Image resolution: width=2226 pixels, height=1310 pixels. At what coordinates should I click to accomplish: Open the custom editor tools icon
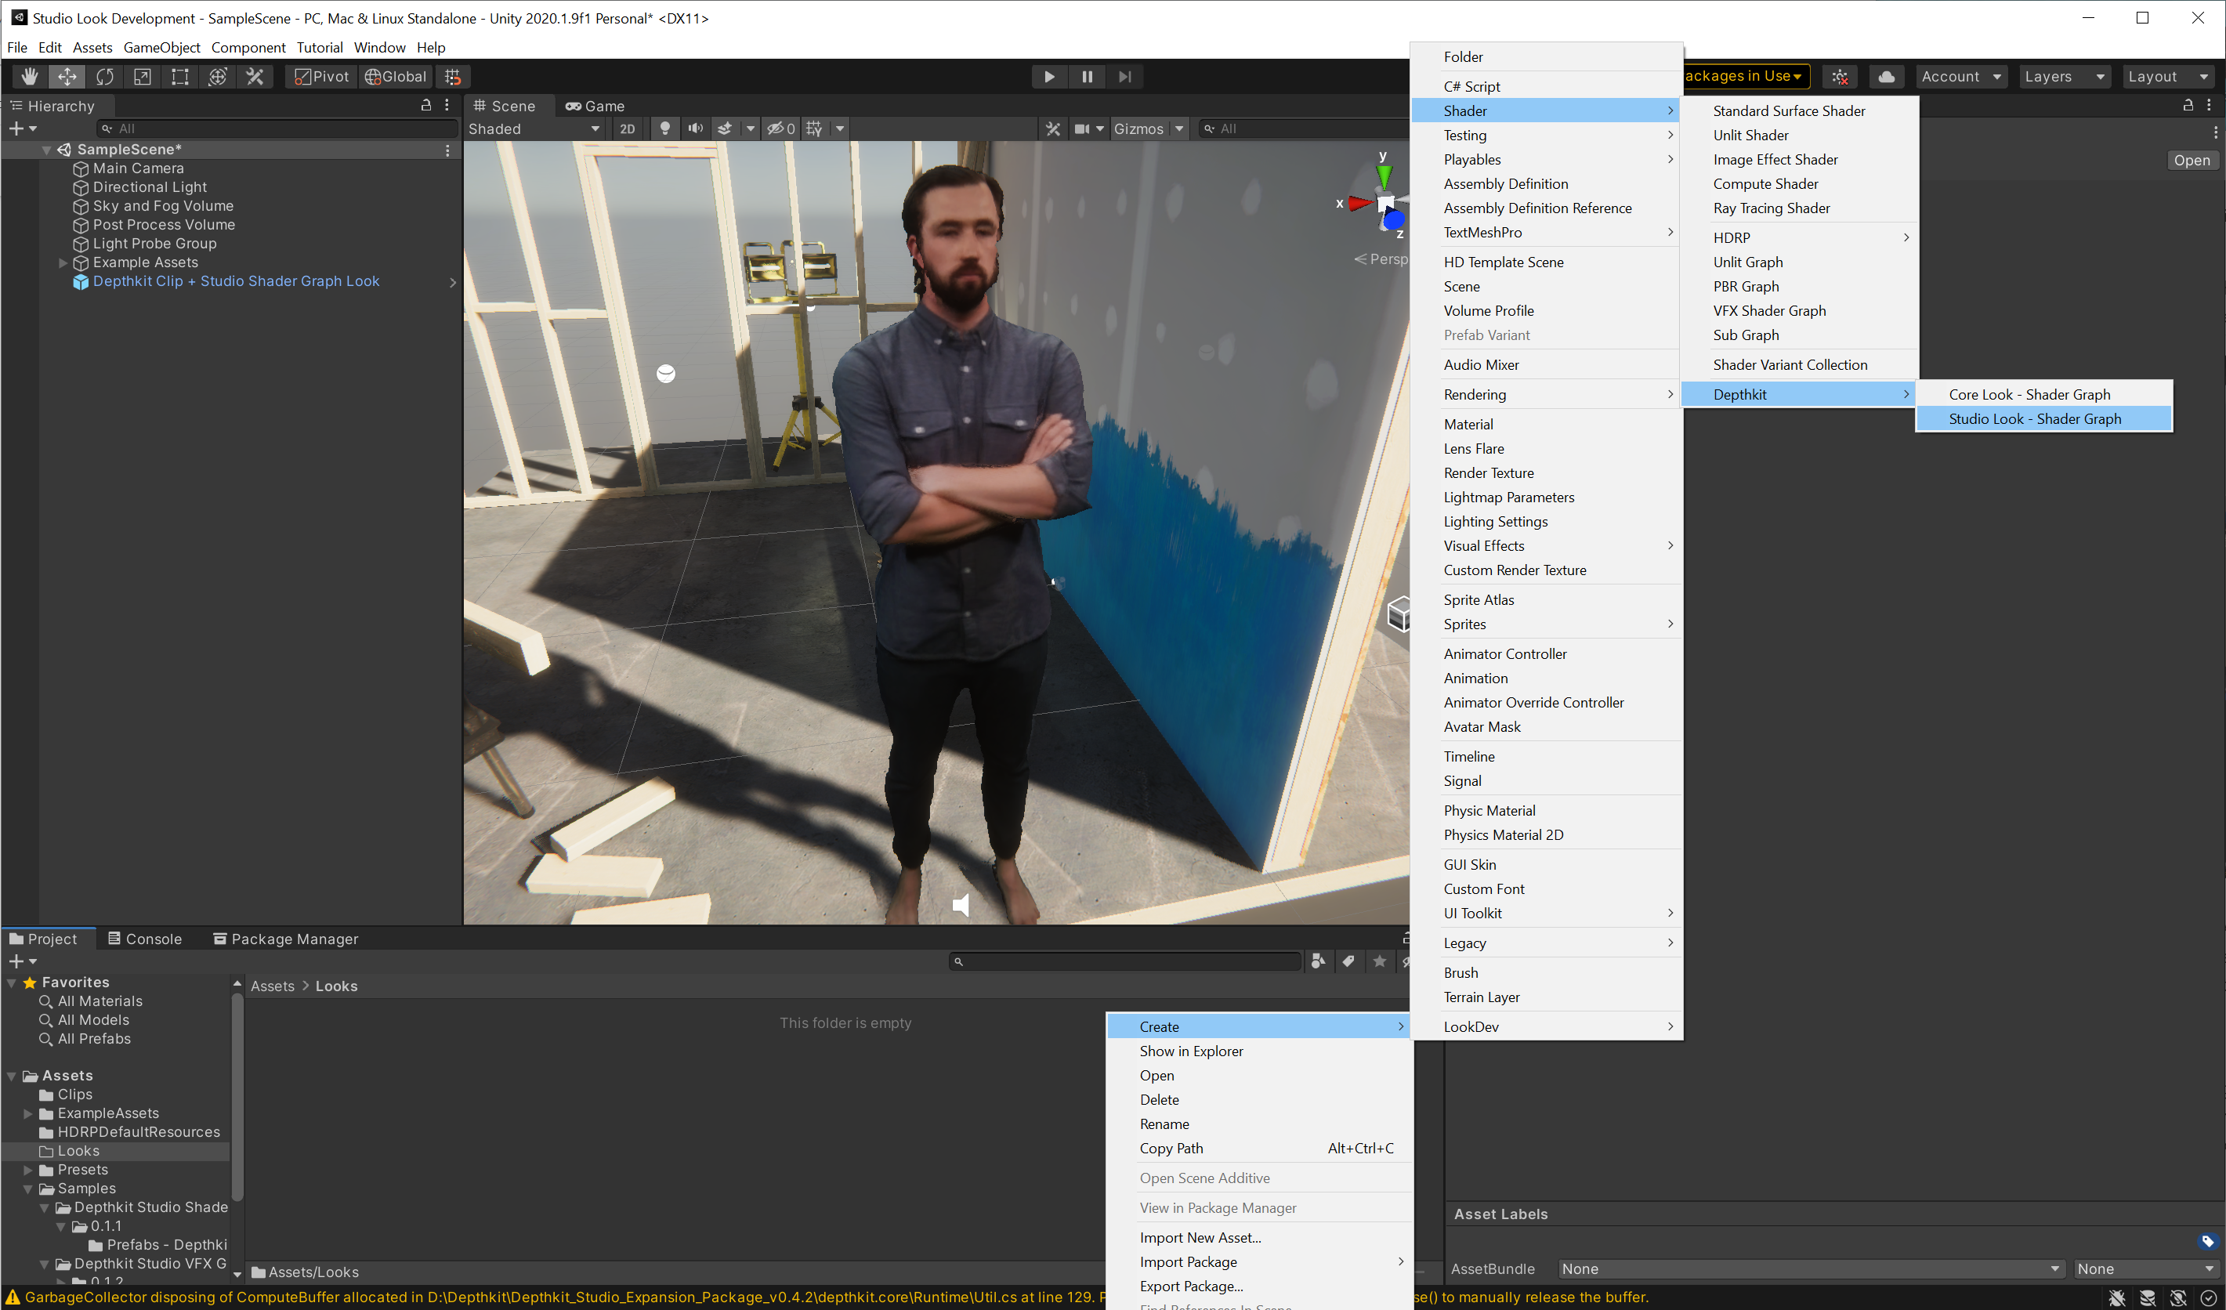[x=255, y=77]
